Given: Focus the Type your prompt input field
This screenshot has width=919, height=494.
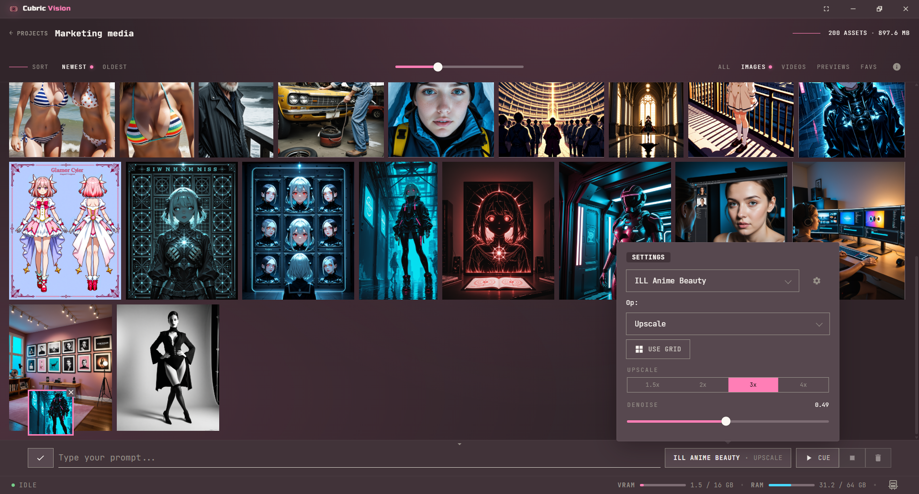Looking at the screenshot, I should [359, 458].
